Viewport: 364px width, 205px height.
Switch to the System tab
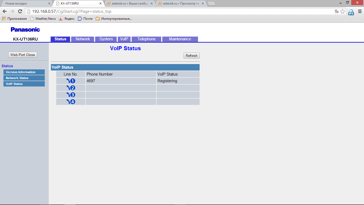106,39
